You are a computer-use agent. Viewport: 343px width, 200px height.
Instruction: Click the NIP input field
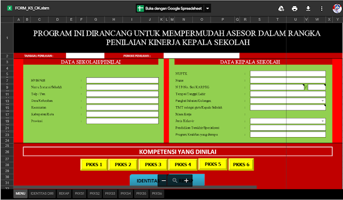[x=277, y=87]
